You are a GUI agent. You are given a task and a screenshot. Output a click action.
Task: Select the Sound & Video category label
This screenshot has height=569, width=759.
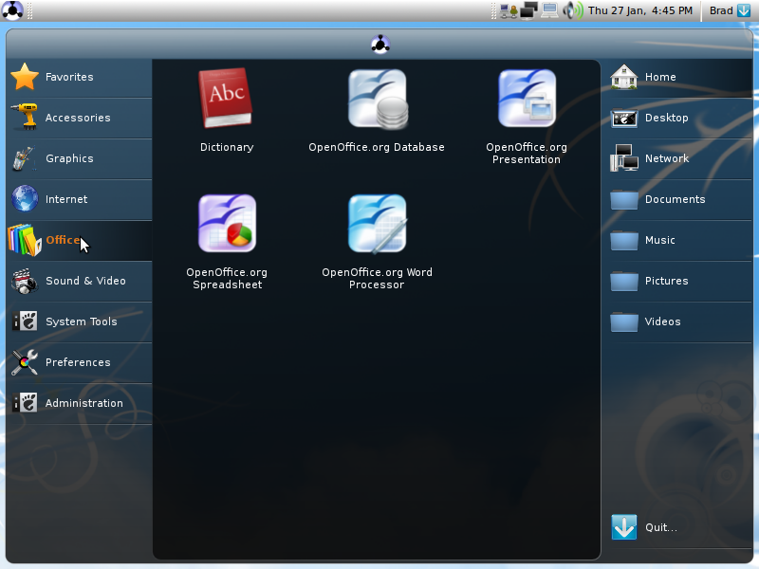(x=85, y=281)
